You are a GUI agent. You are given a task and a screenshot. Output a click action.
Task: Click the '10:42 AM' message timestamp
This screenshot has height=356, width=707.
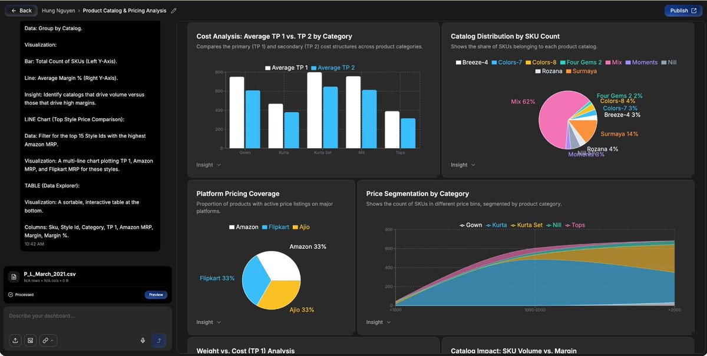34,244
